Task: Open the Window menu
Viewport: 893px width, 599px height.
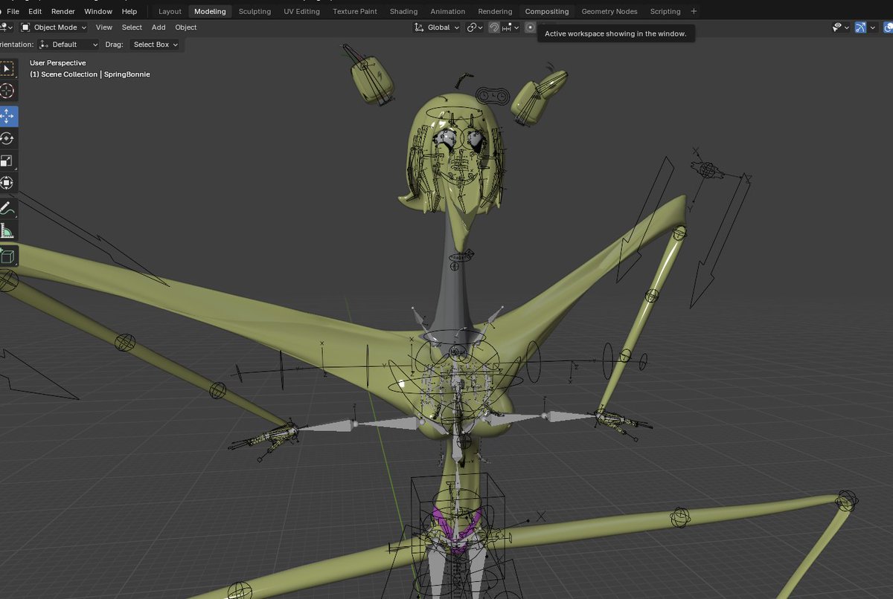Action: pyautogui.click(x=98, y=11)
